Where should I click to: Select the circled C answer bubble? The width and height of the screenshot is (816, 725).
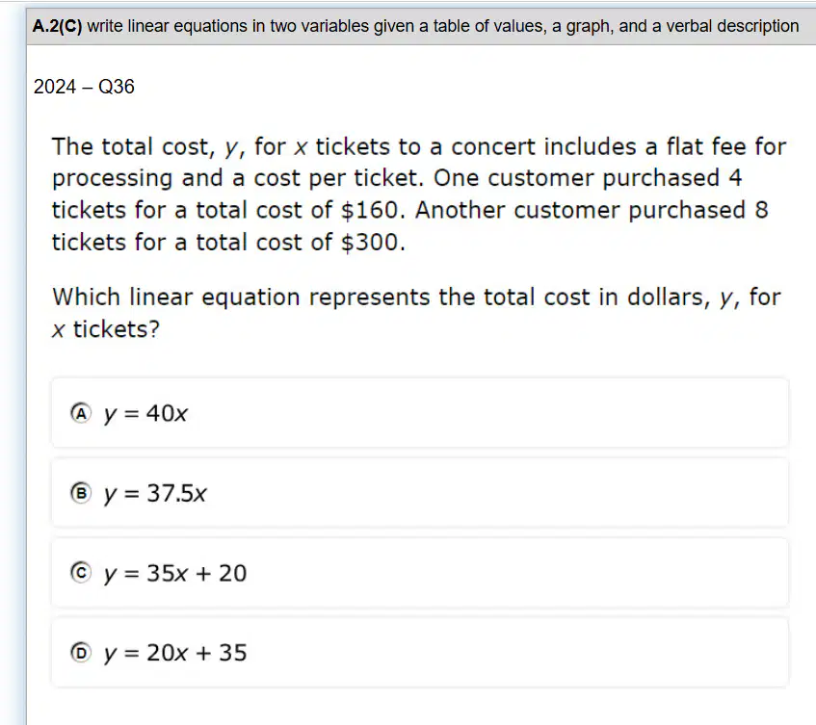pyautogui.click(x=81, y=573)
